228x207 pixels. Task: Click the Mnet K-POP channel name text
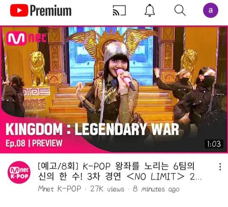[x=59, y=189]
